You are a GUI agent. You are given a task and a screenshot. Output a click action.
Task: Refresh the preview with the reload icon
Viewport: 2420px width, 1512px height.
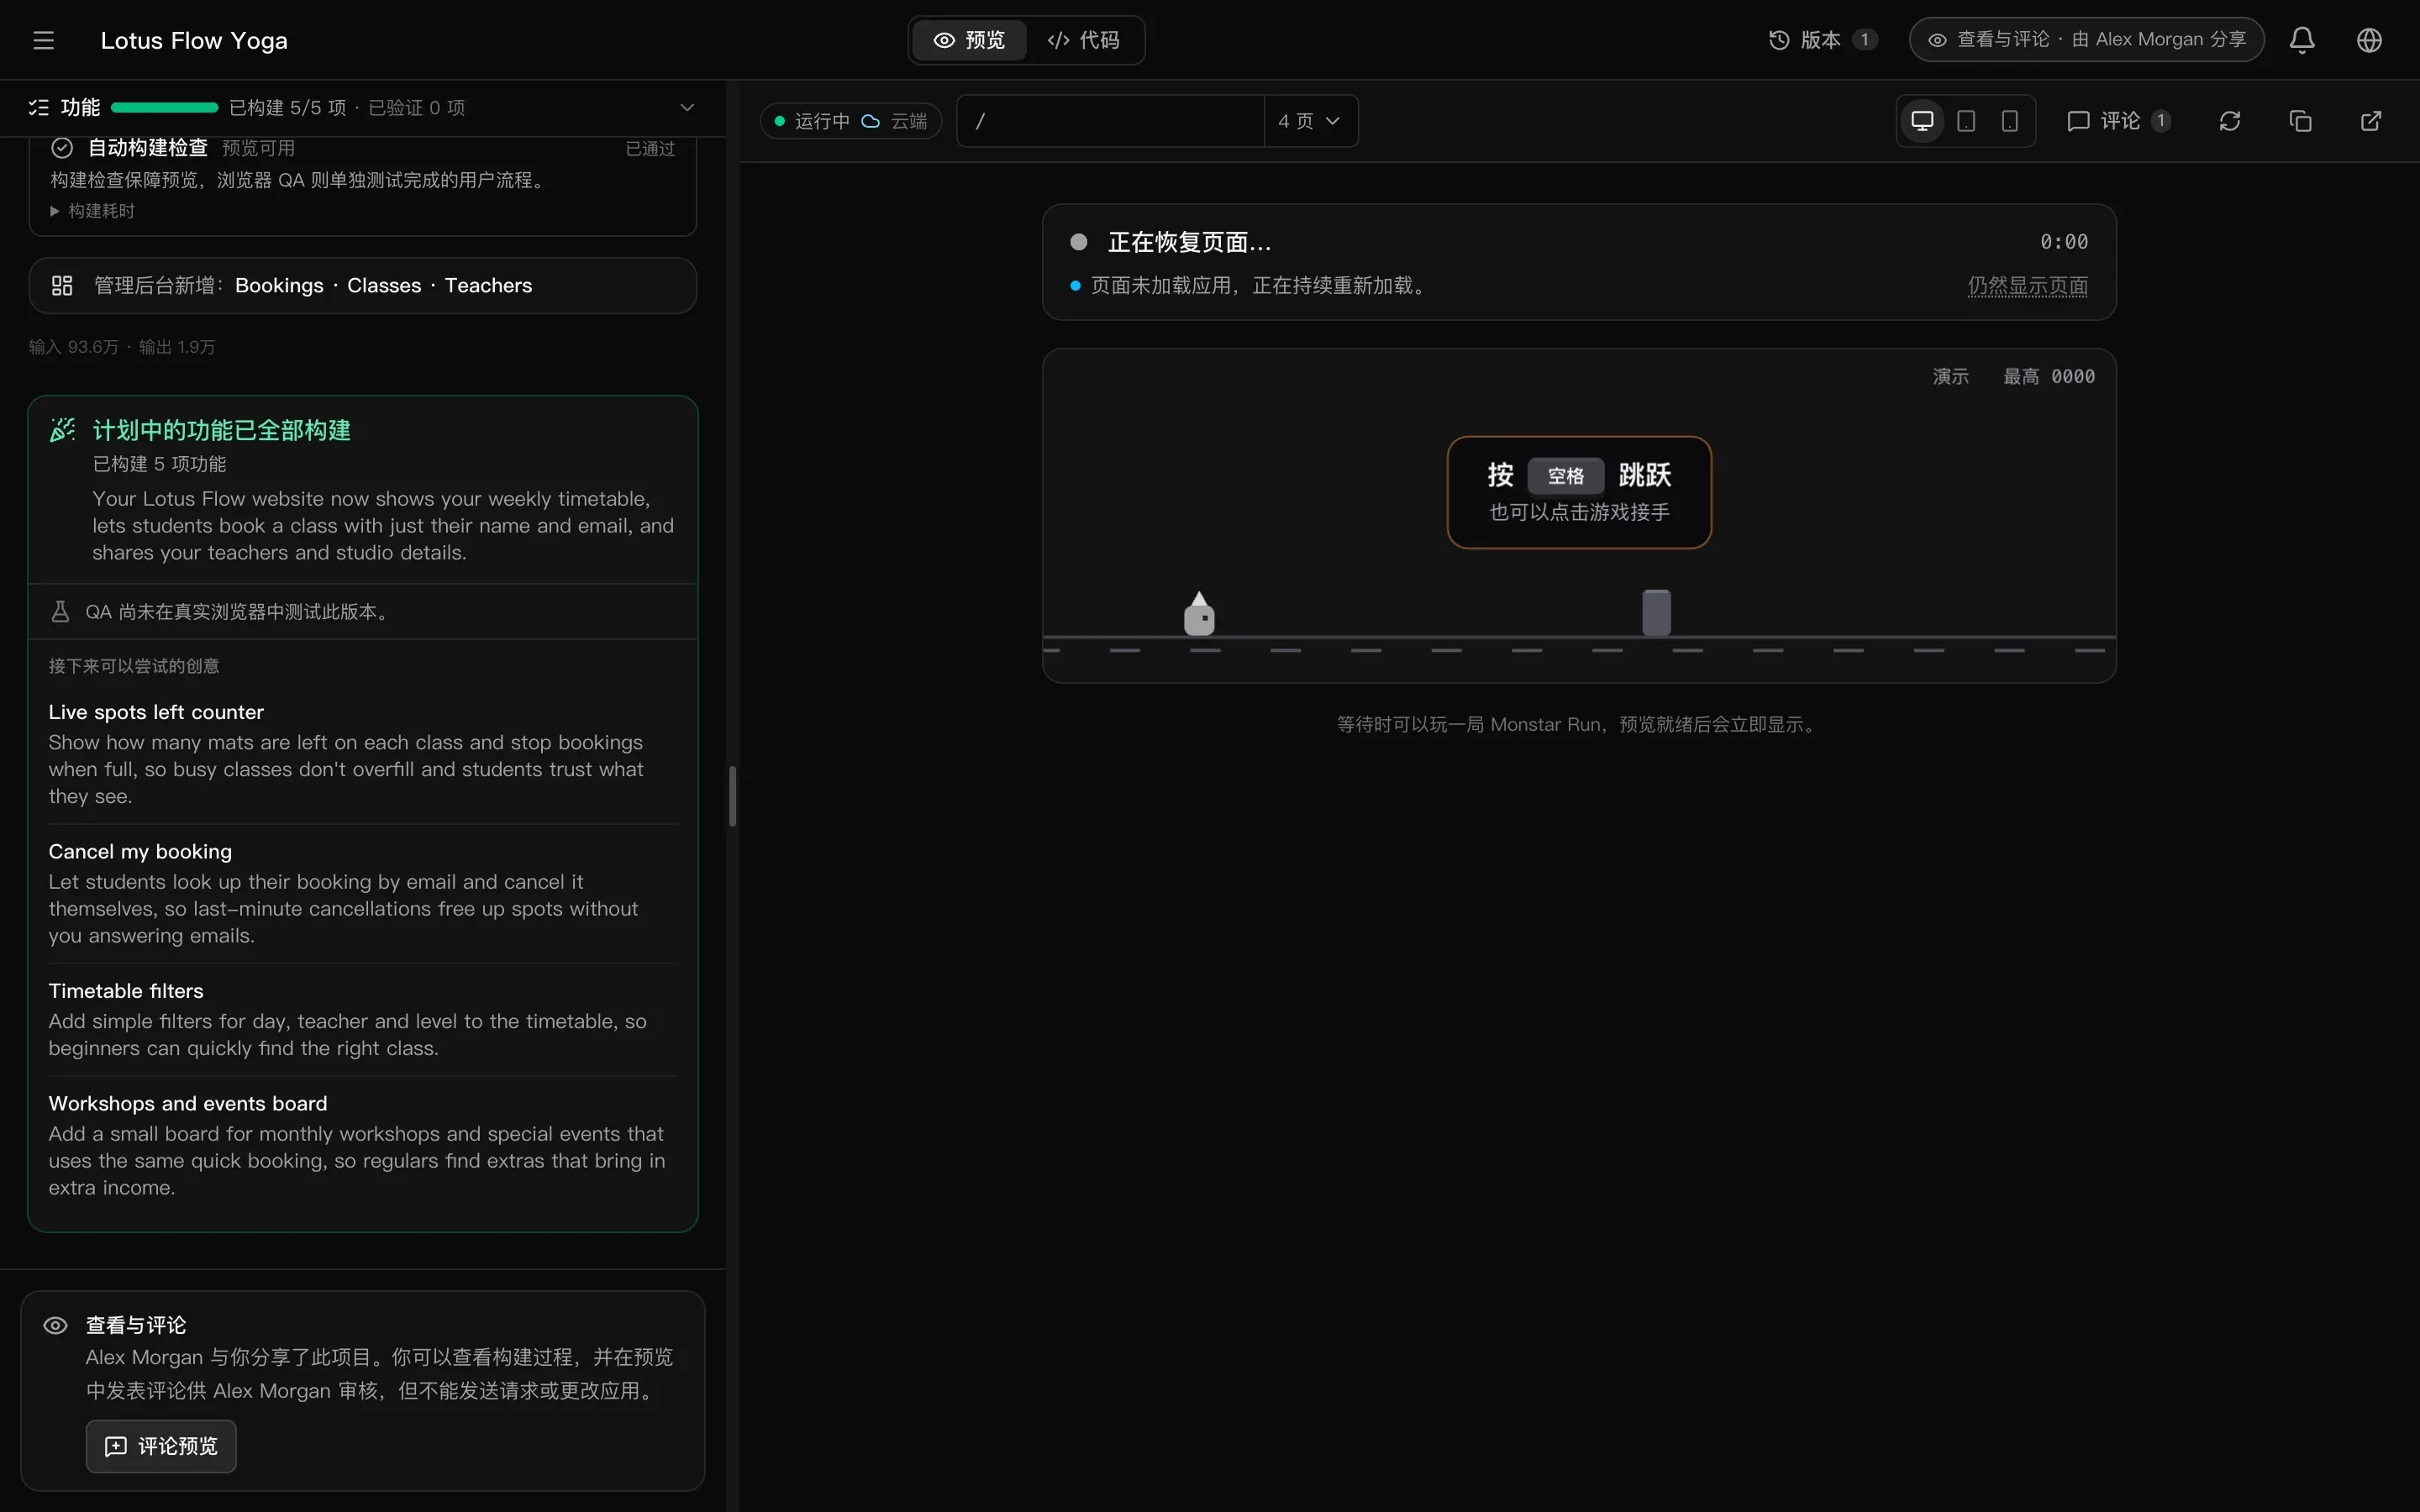click(2229, 121)
